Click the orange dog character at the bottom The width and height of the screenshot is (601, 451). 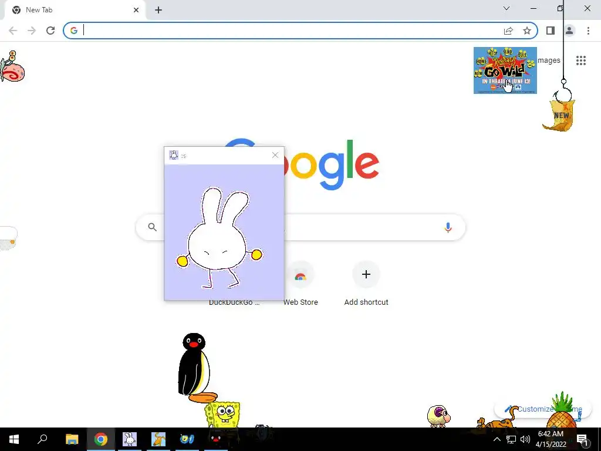pyautogui.click(x=497, y=420)
